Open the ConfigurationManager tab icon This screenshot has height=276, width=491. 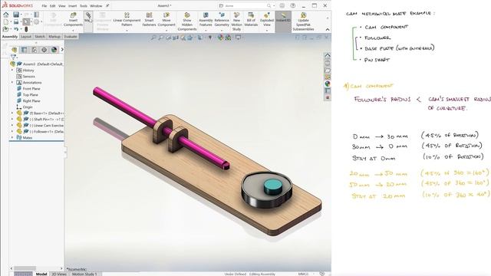tap(35, 50)
